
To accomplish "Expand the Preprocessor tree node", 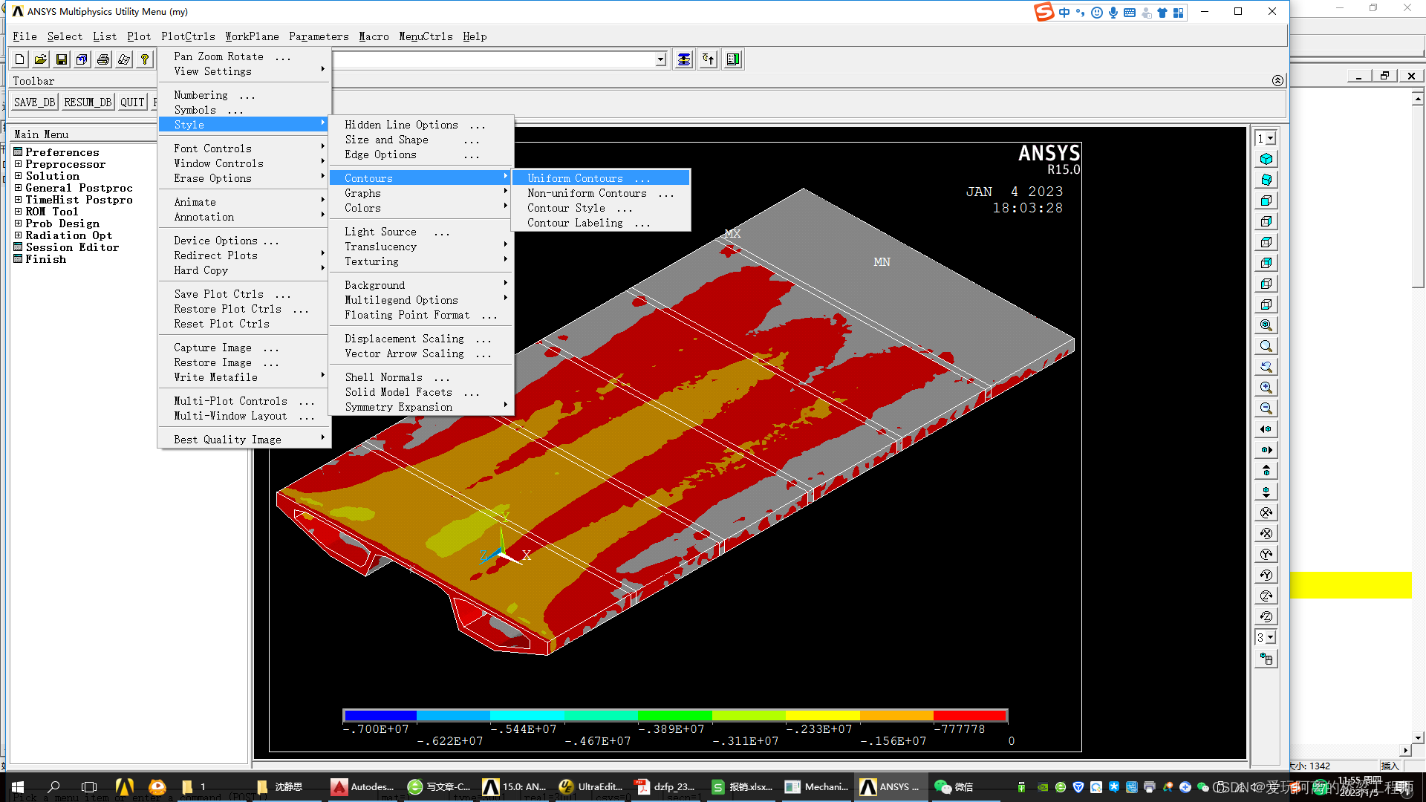I will (19, 164).
